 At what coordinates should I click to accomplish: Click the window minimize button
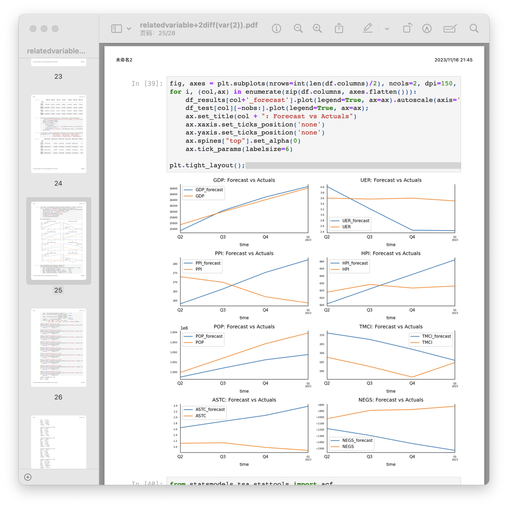(44, 29)
